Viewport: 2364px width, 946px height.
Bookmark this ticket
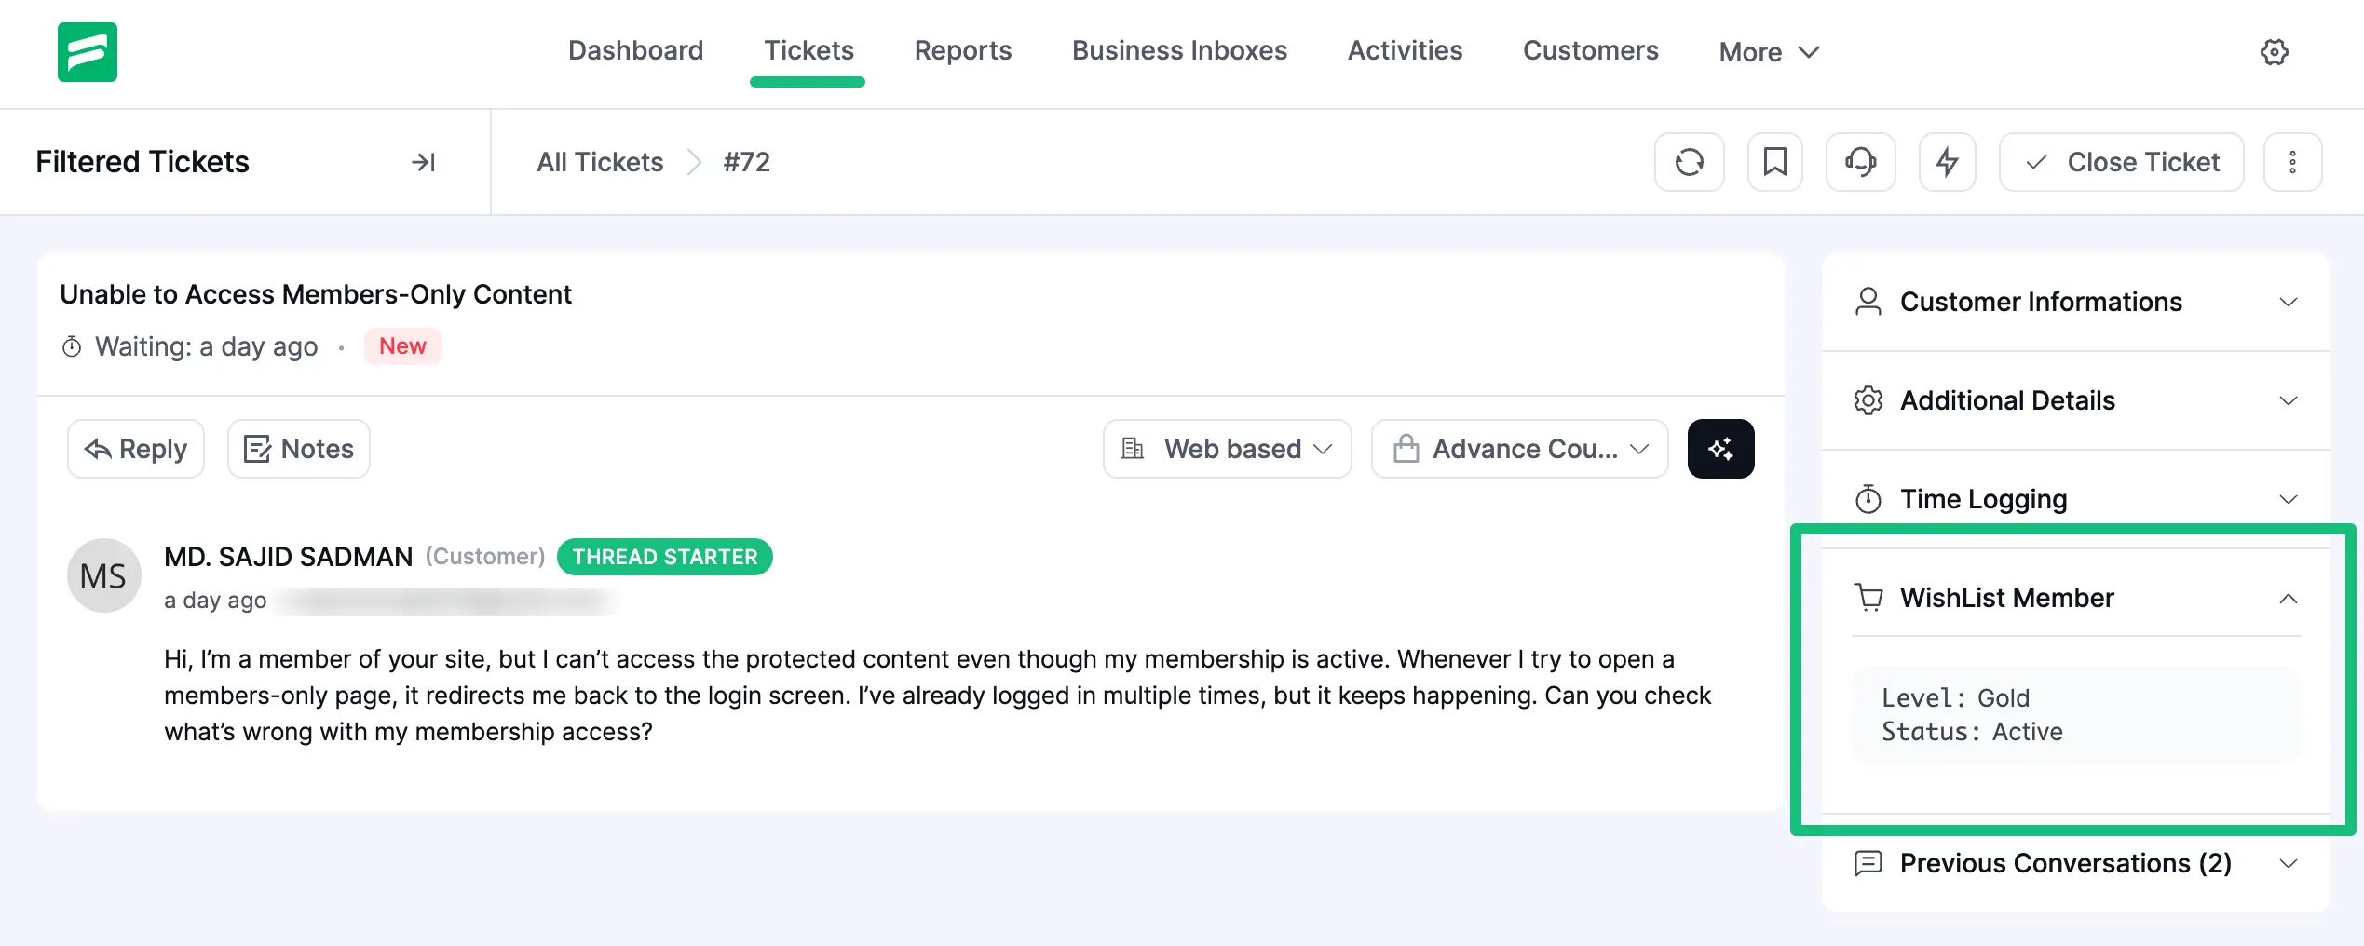1774,161
